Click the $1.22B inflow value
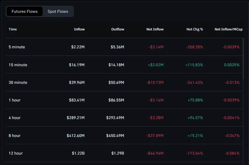Screen dimensions: 249x165 79,153
